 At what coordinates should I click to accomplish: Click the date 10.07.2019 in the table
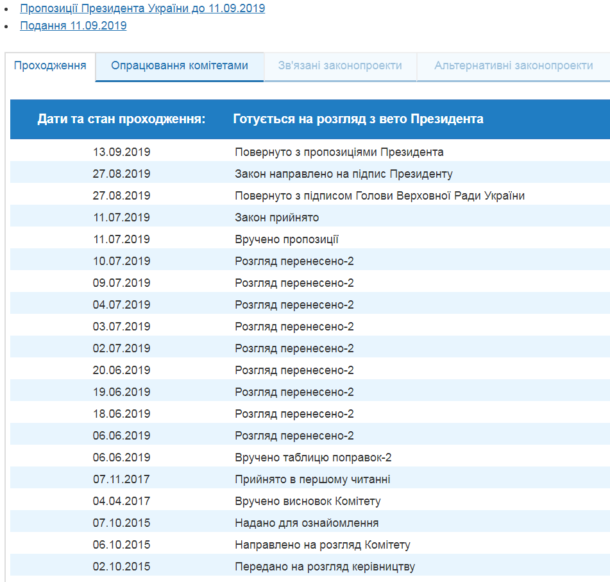[121, 261]
